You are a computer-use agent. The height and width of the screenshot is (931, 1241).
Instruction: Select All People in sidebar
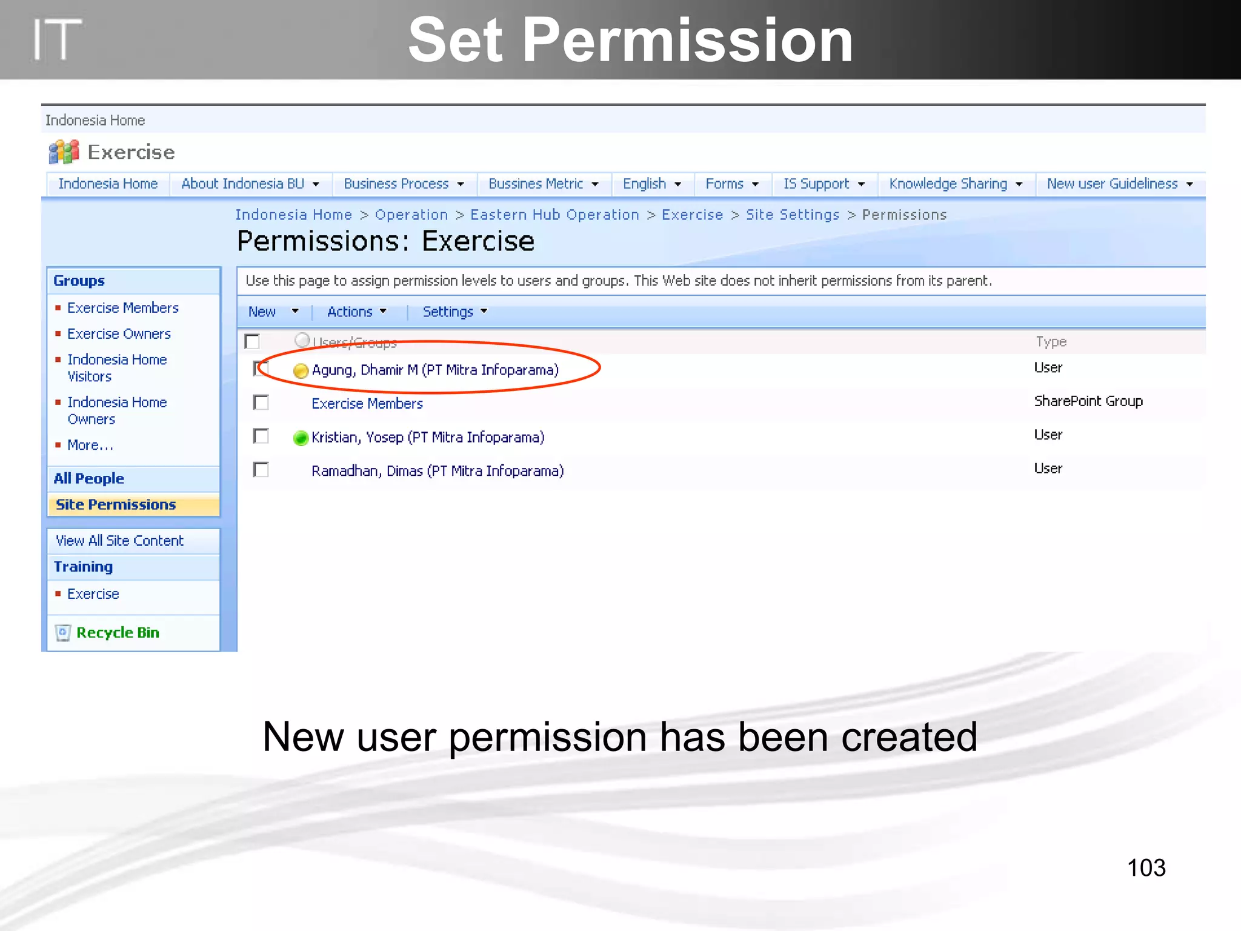pos(89,478)
